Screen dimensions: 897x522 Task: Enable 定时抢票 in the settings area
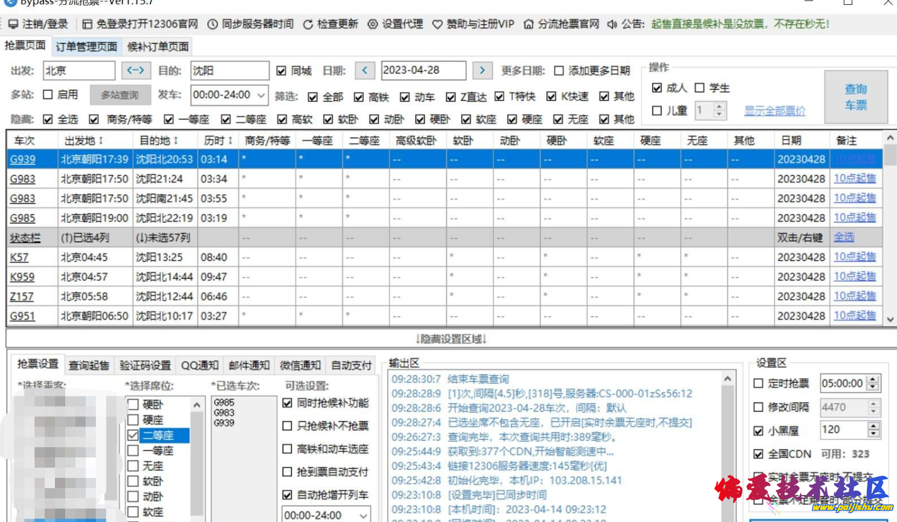(x=759, y=382)
